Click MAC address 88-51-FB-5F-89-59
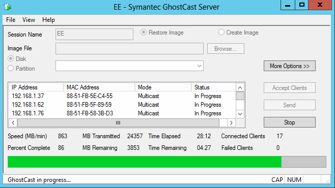The width and height of the screenshot is (335, 188). click(x=89, y=105)
